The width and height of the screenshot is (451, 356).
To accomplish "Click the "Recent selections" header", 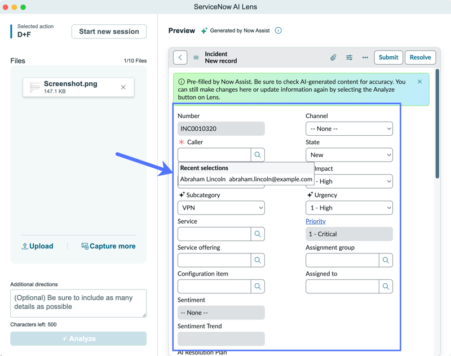I will pyautogui.click(x=204, y=168).
